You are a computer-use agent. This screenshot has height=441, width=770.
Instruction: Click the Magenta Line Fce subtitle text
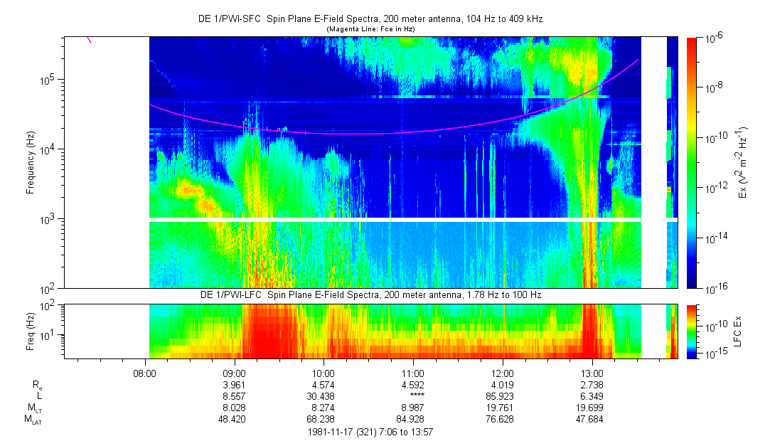(370, 28)
